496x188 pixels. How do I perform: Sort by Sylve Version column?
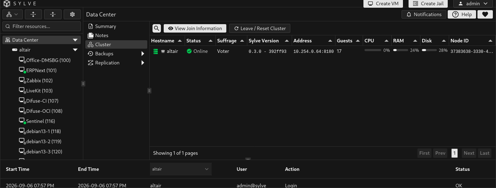coord(269,41)
